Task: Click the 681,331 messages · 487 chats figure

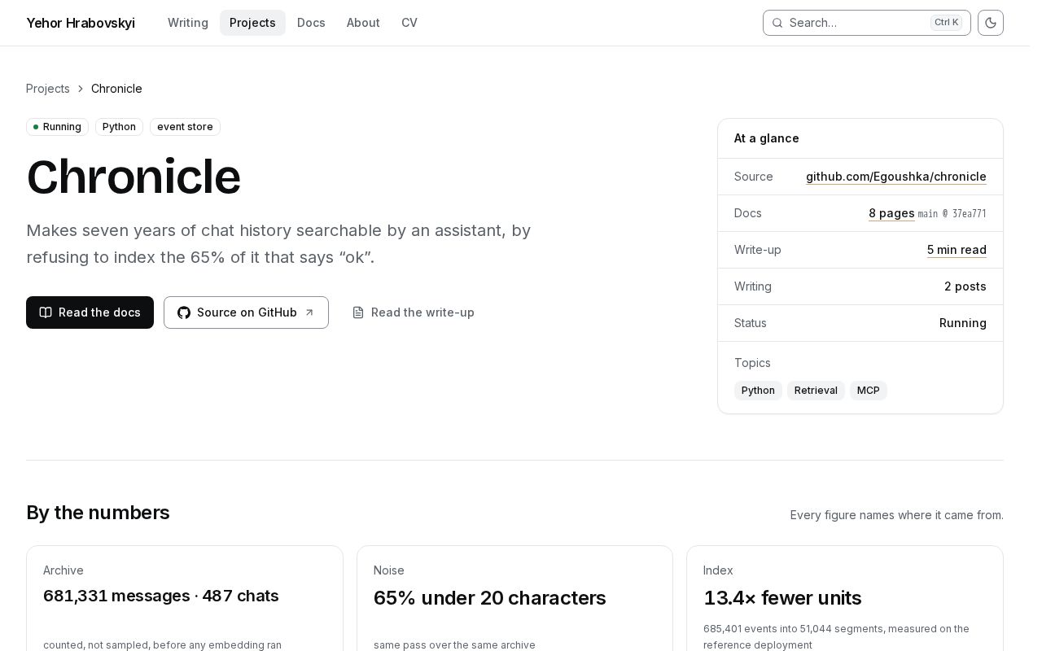Action: point(161,596)
